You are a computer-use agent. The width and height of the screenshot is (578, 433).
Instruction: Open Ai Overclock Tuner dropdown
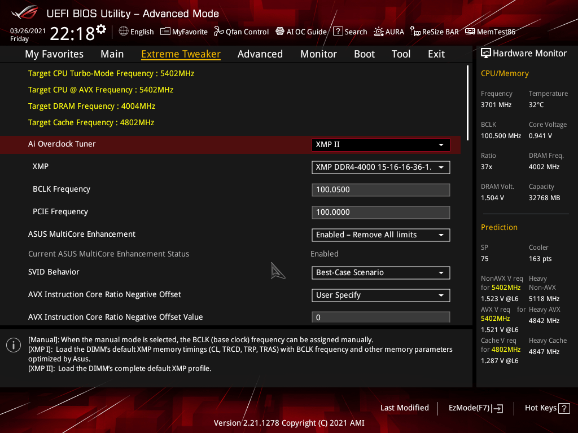tap(381, 145)
